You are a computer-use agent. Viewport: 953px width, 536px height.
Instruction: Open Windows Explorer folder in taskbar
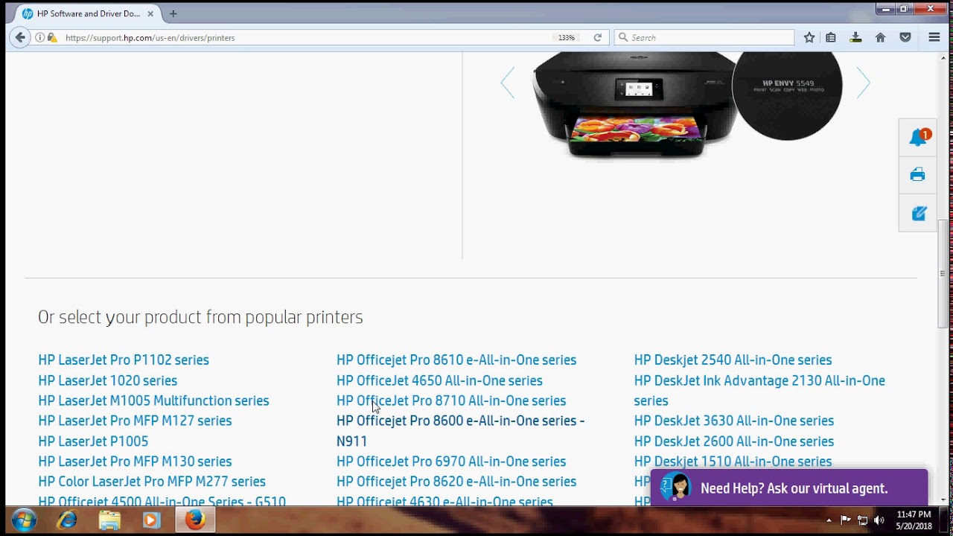click(109, 520)
